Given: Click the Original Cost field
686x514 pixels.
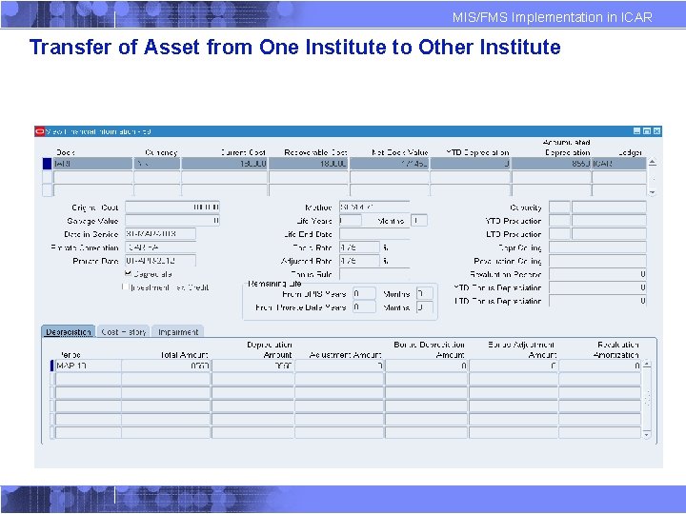Looking at the screenshot, I should pos(172,208).
